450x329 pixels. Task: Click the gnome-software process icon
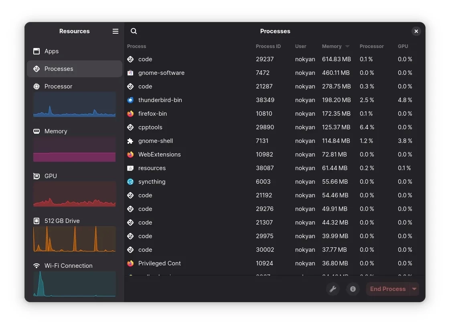coord(130,73)
